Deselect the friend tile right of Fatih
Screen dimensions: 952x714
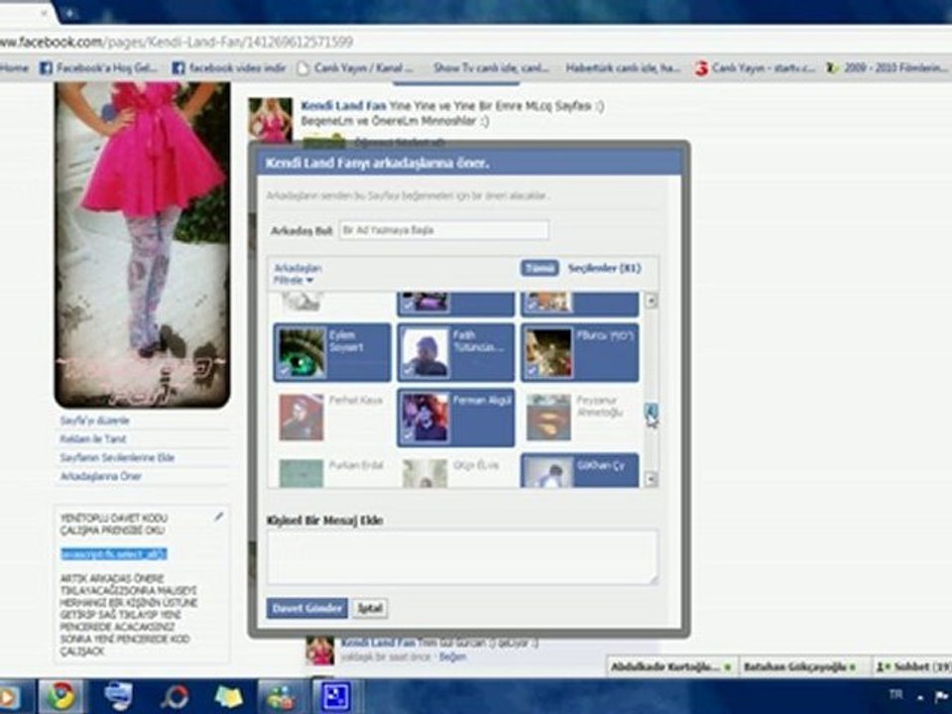click(580, 353)
